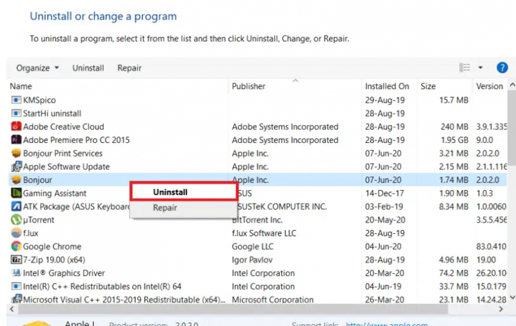
Task: Select the µTorrent icon
Action: (x=16, y=220)
